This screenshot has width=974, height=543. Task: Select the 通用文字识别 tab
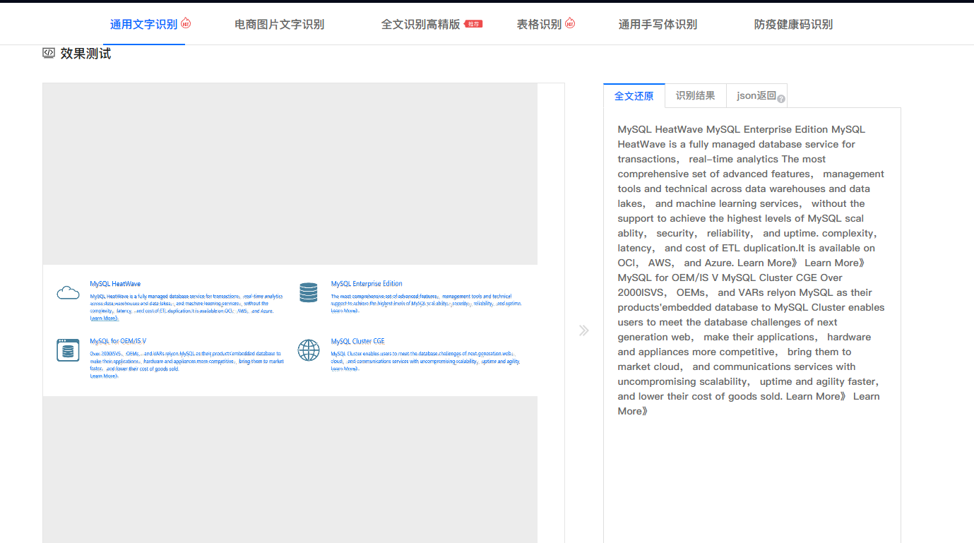pyautogui.click(x=144, y=24)
